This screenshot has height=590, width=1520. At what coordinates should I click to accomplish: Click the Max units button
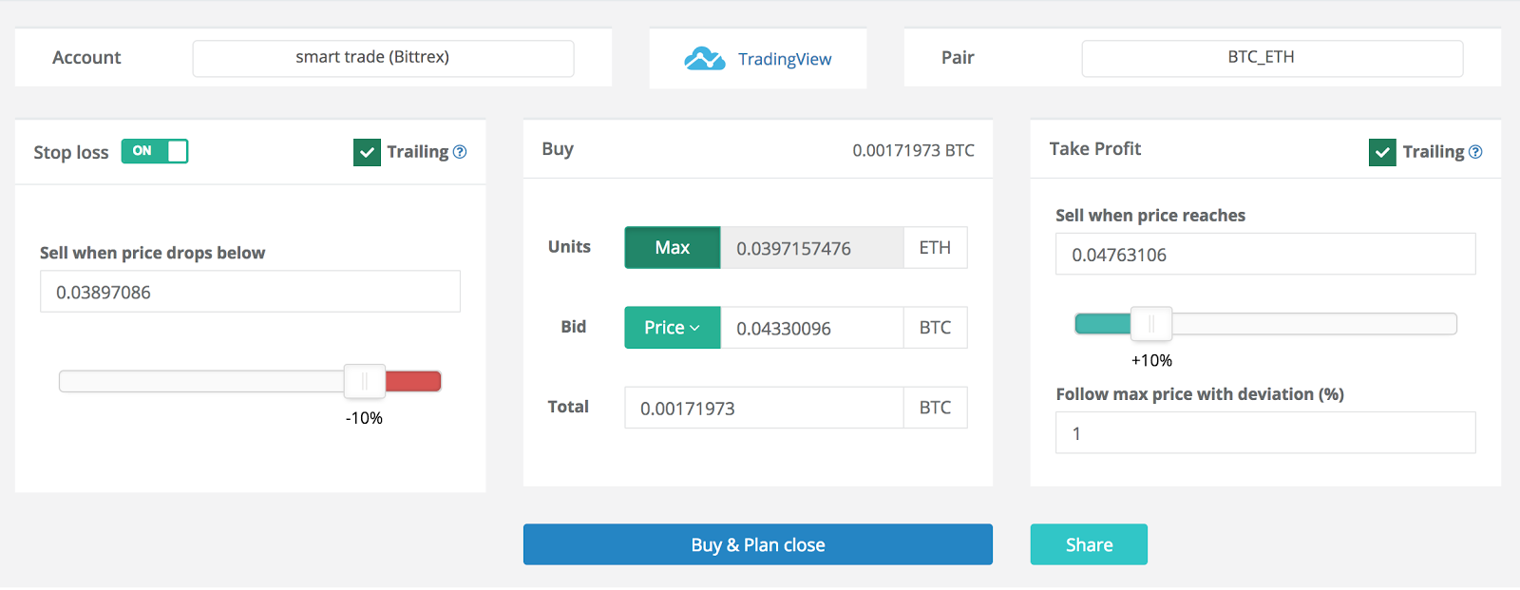pos(673,248)
